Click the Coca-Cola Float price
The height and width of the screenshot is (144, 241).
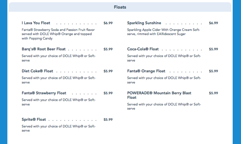tap(213, 49)
